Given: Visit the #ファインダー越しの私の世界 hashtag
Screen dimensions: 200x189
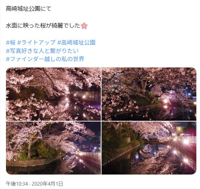Looking at the screenshot, I should pyautogui.click(x=45, y=59).
